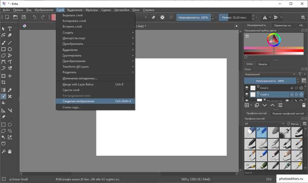Add a new layer with plus button
Screen dimensions: 308x183
247,105
